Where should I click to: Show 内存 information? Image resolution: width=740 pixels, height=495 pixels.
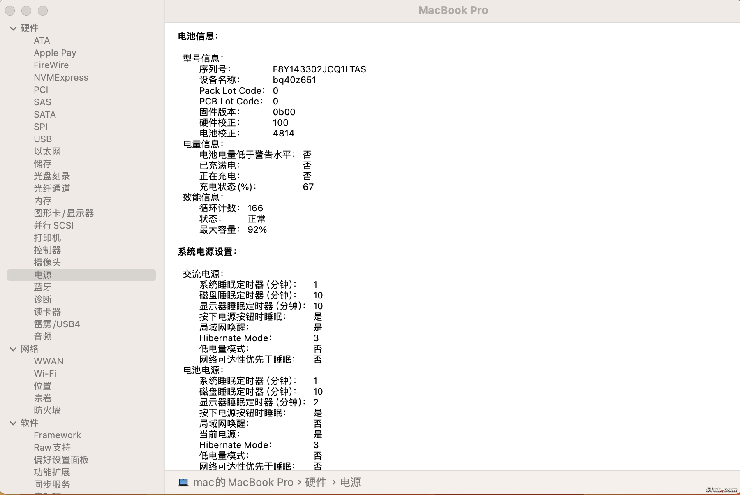coord(43,201)
